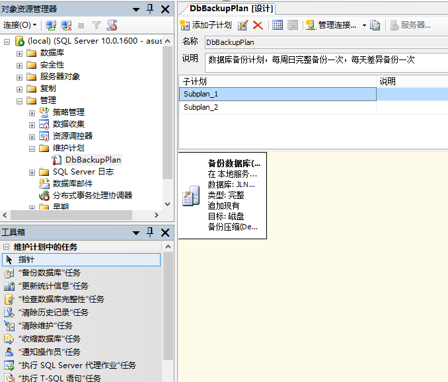Click the red X delete subplan icon
This screenshot has height=382, width=448.
[258, 25]
